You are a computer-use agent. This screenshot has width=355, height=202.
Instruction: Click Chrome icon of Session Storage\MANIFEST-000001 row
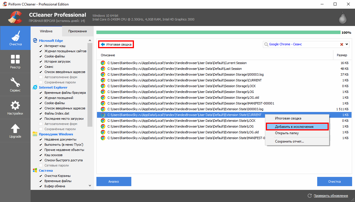tap(103, 103)
